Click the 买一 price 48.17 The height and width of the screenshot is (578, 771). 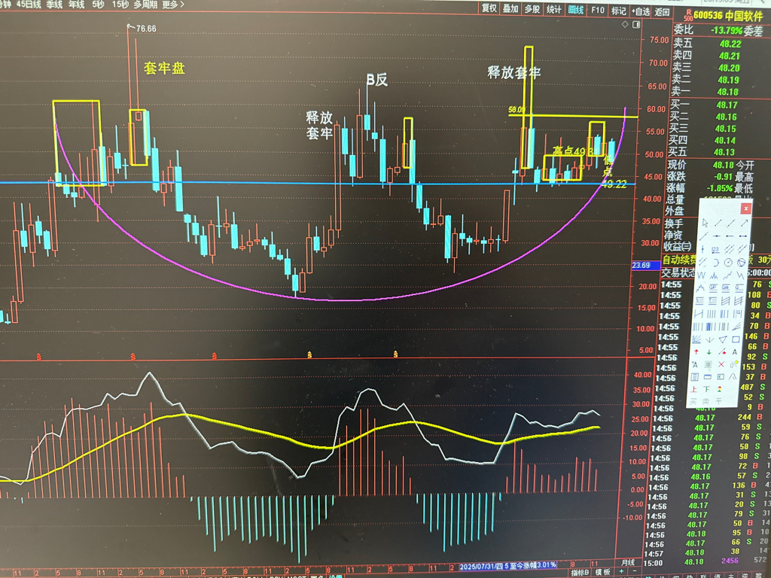tap(727, 105)
